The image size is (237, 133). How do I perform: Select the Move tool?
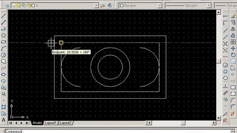point(233,48)
